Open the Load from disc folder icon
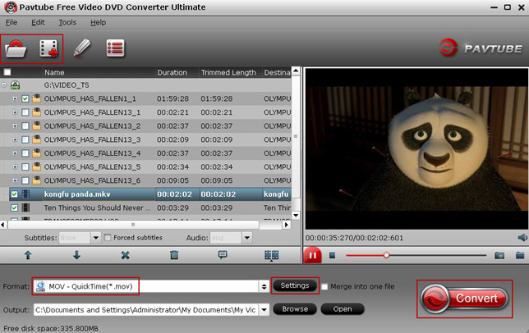This screenshot has height=333, width=529. (16, 49)
